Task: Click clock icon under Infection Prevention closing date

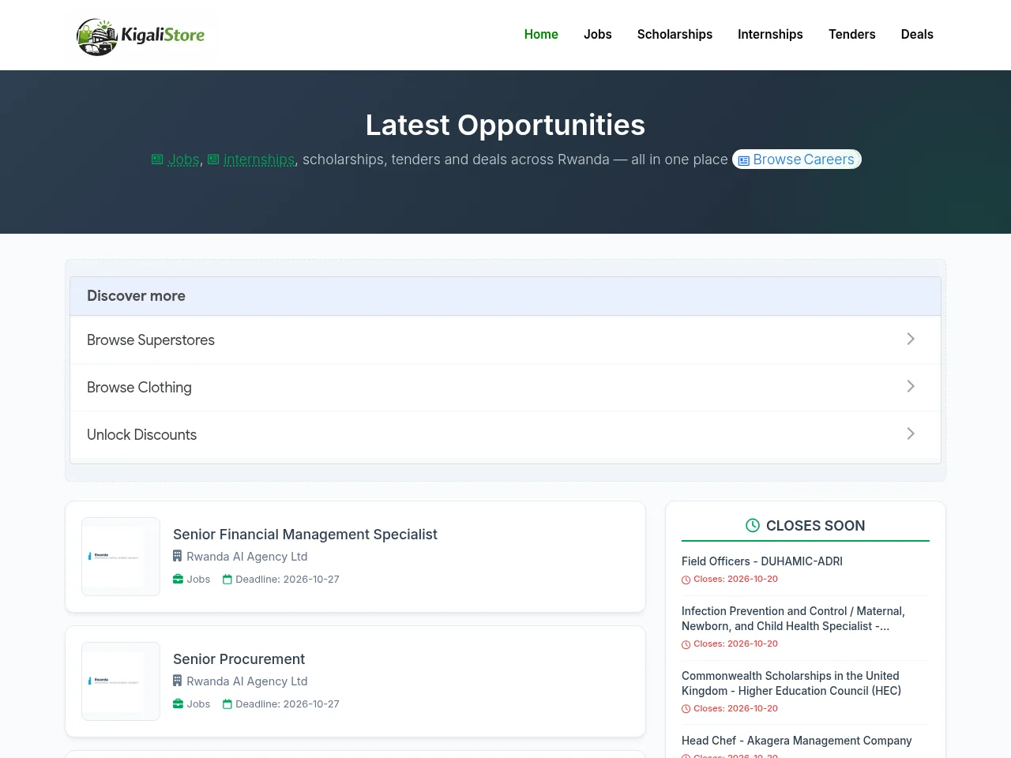Action: coord(686,644)
